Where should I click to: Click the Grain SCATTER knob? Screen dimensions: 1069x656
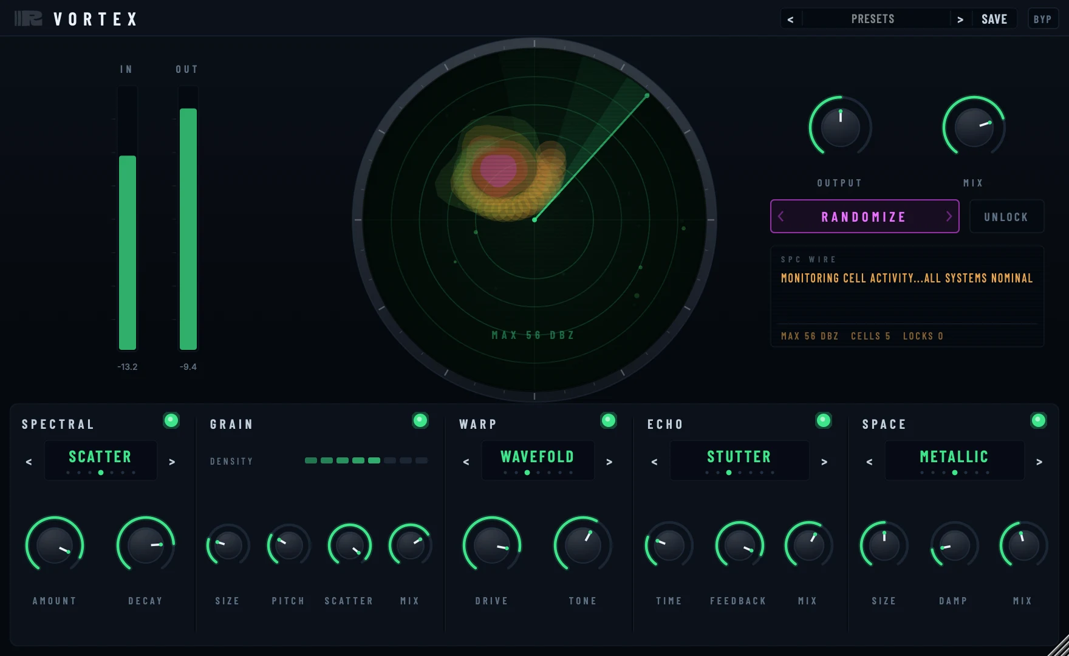point(350,545)
